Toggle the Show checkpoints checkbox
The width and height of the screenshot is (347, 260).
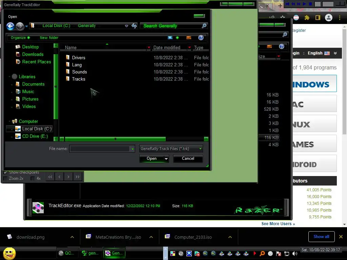pyautogui.click(x=5, y=172)
